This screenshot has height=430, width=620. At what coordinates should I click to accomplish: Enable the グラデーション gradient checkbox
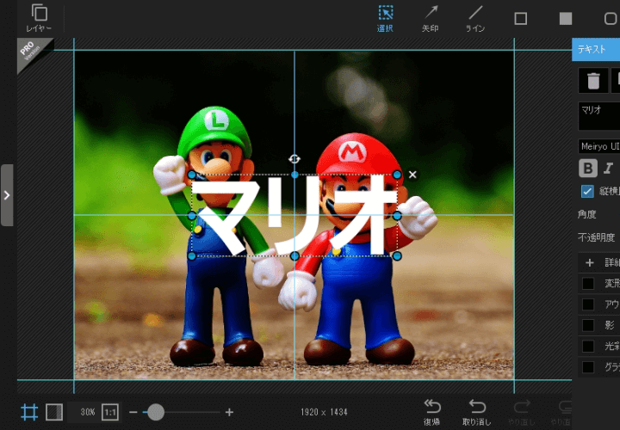pos(588,367)
